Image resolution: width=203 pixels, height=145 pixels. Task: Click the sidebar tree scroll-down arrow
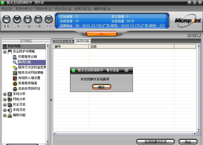tap(48, 142)
